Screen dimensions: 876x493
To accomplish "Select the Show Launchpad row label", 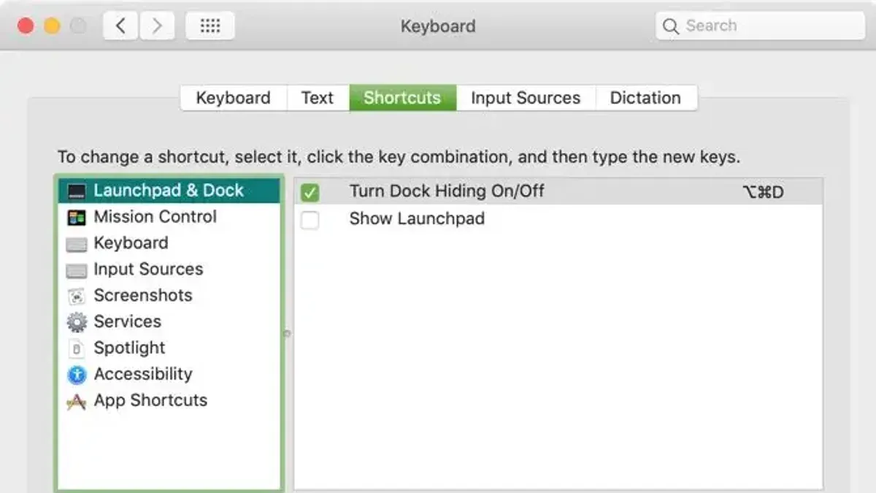I will click(x=417, y=218).
